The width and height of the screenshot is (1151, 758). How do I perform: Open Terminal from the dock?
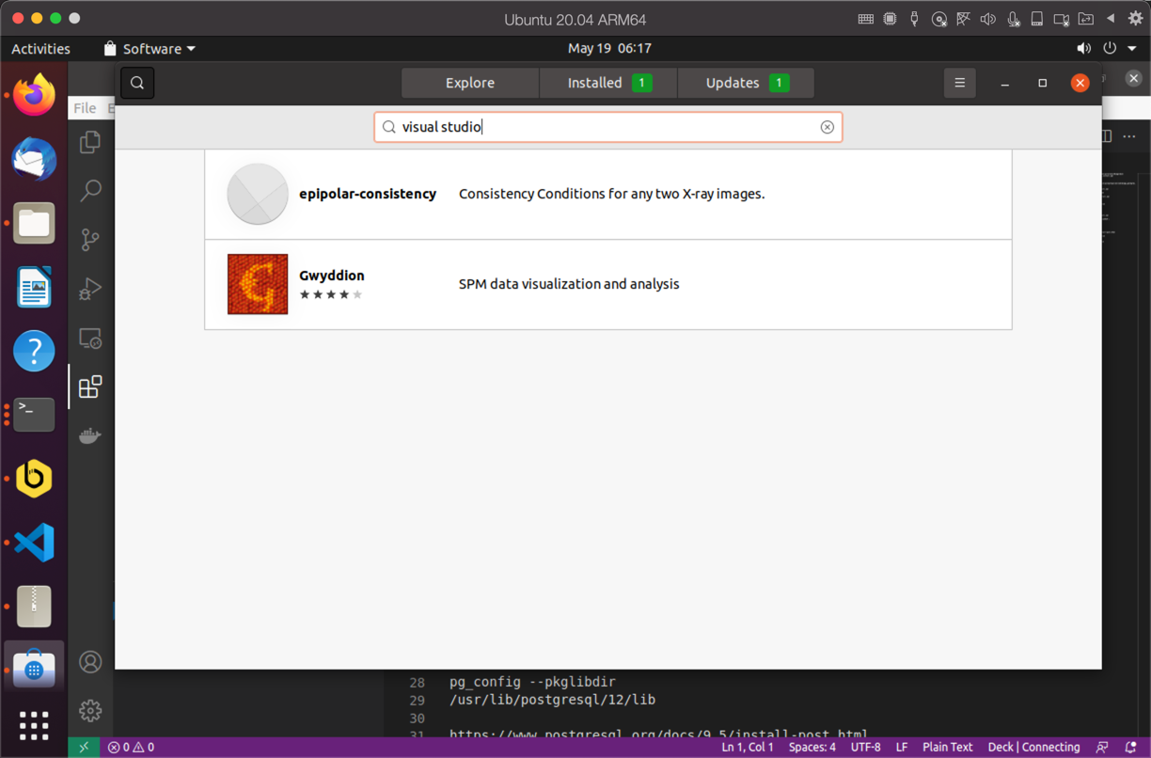tap(34, 415)
